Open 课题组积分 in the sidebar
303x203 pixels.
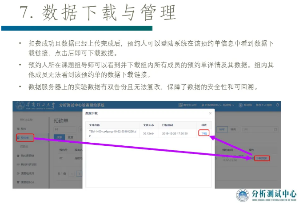[28, 182]
